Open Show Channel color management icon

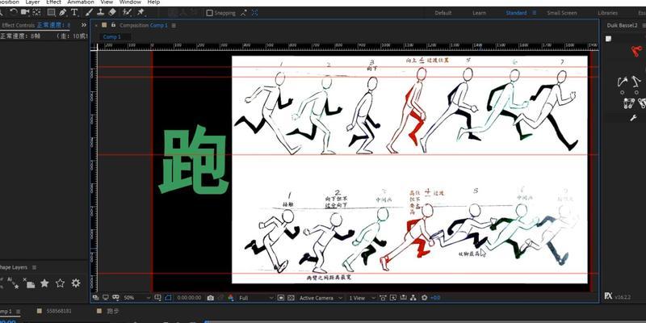[x=230, y=297]
